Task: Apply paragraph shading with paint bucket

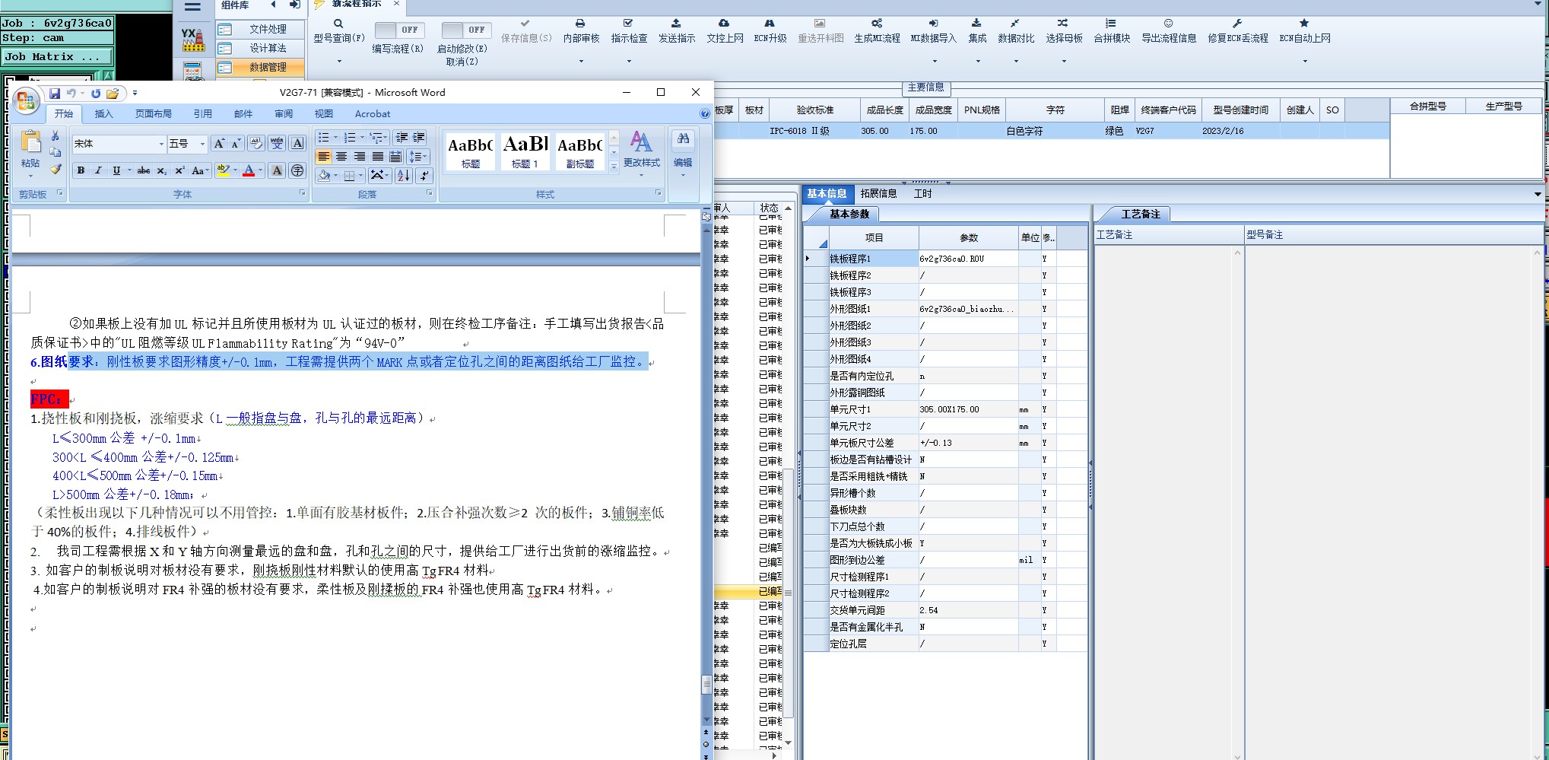Action: [325, 176]
